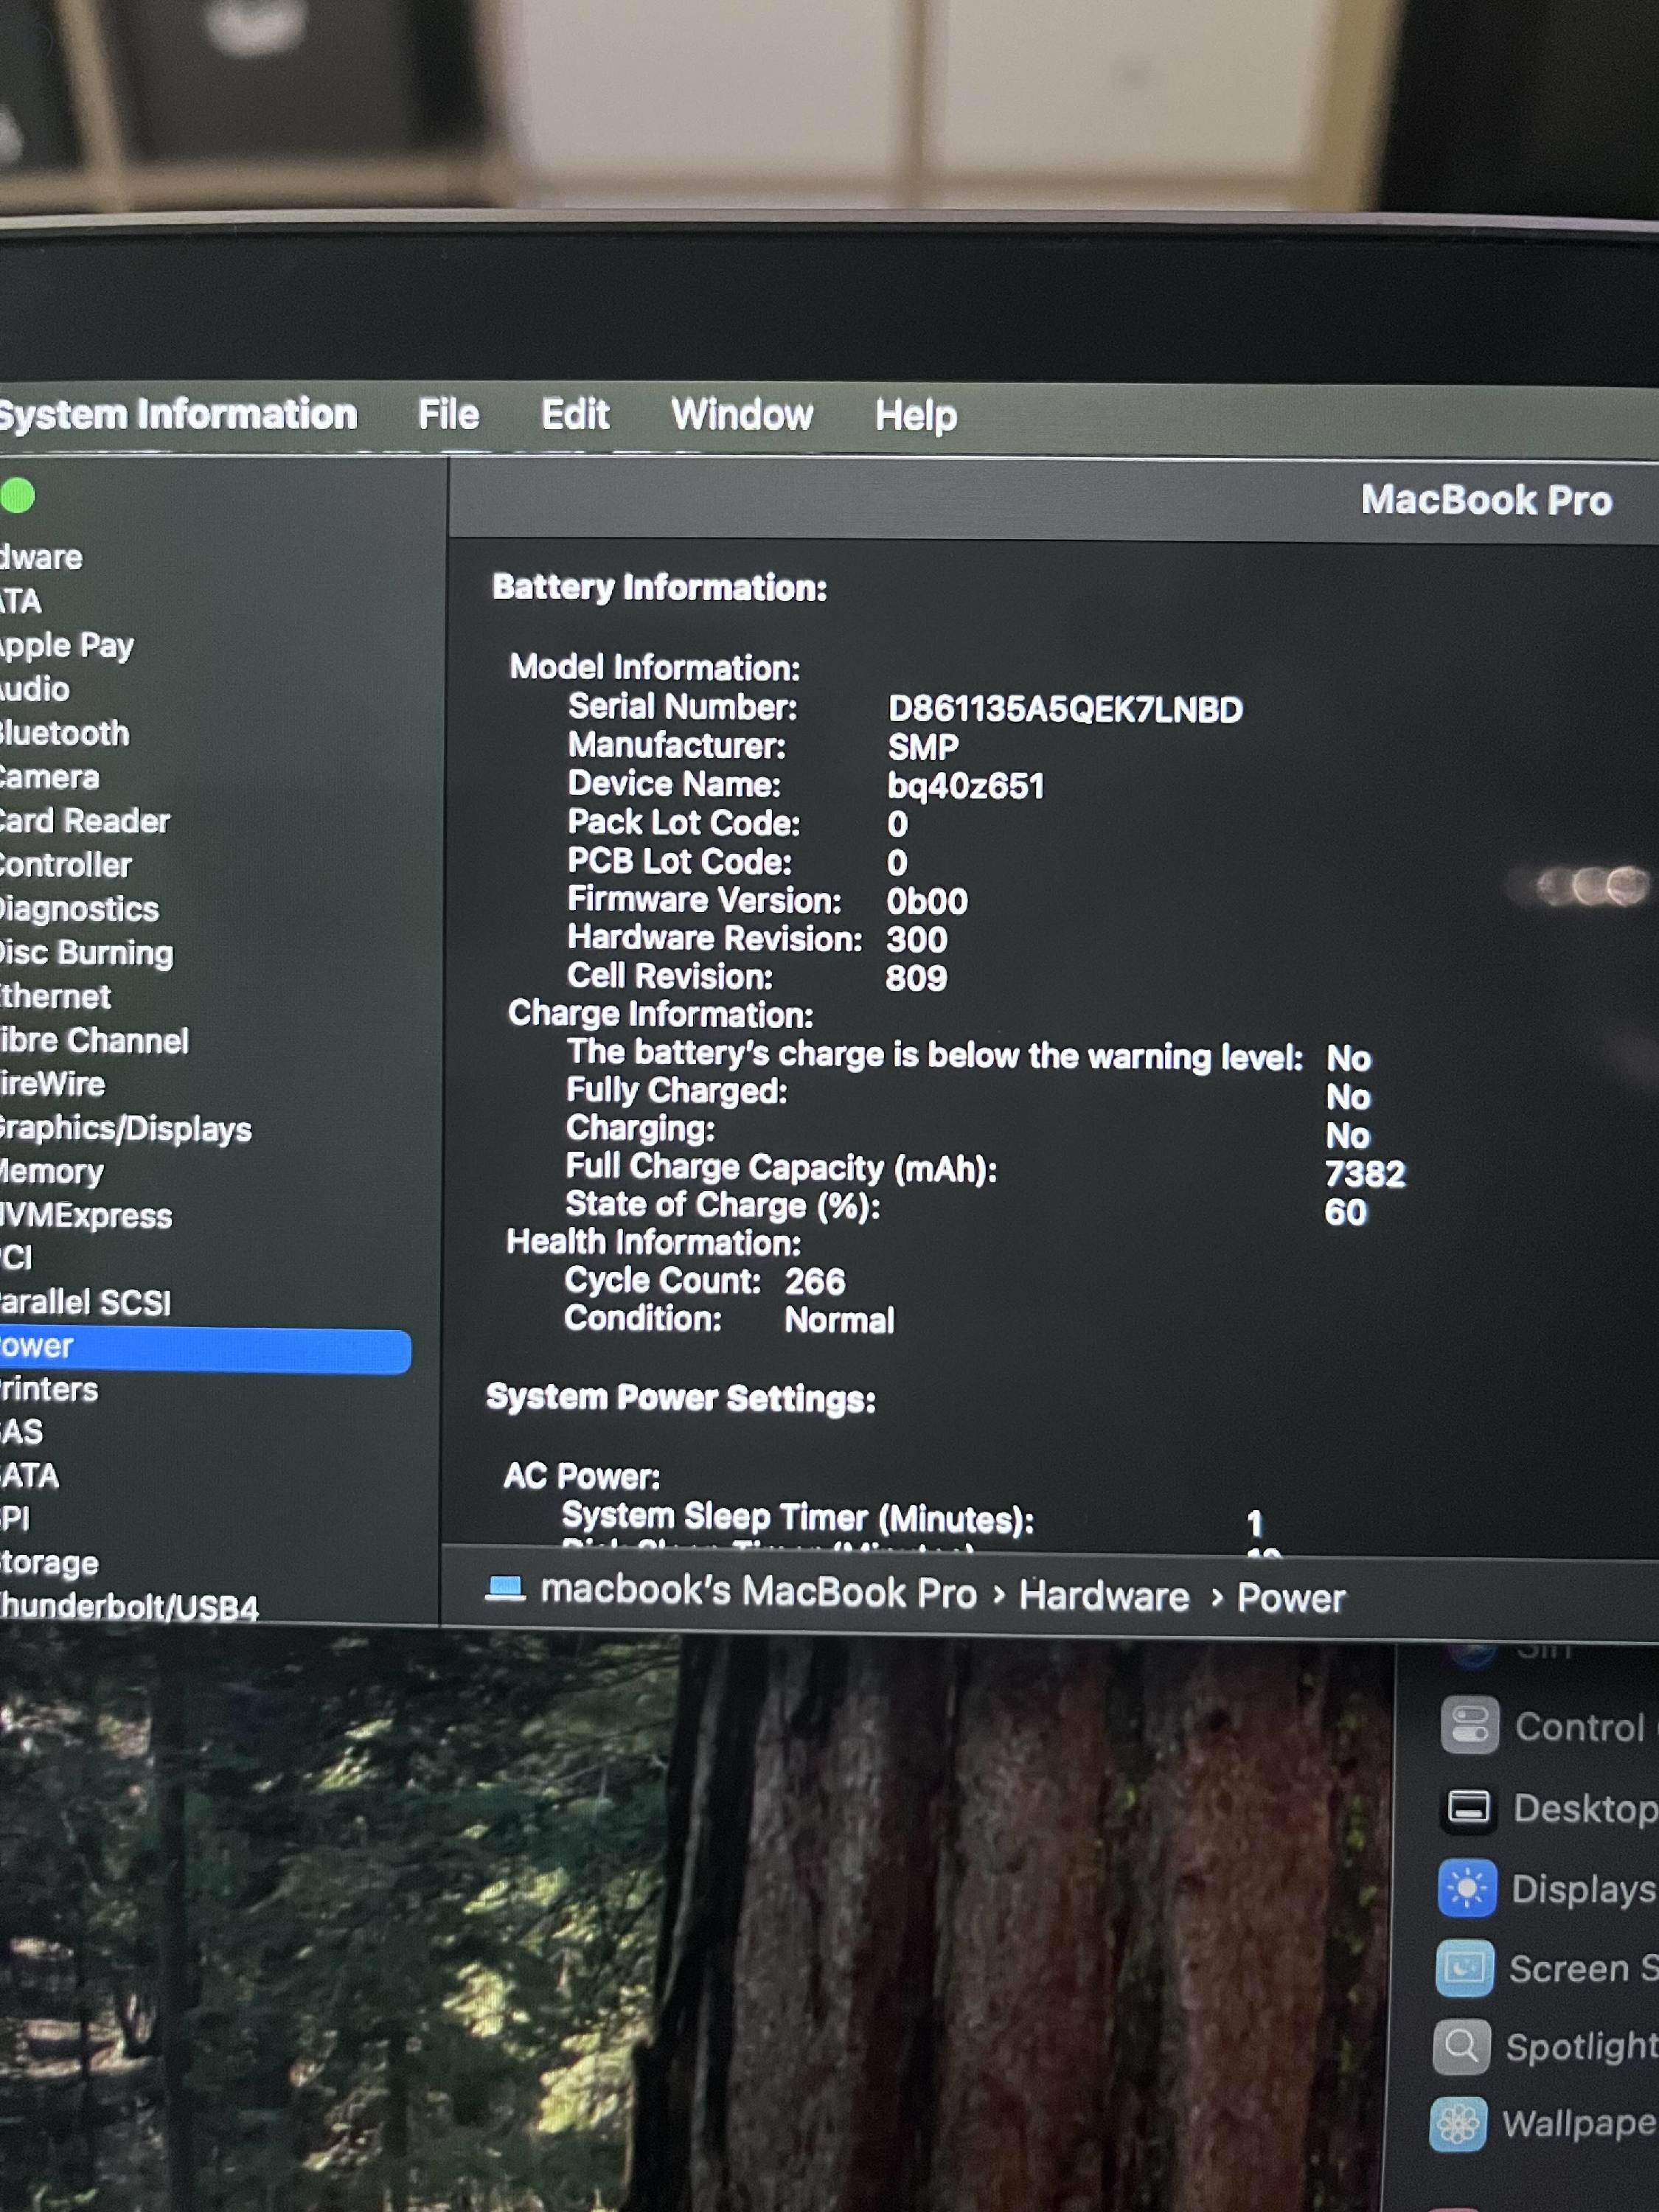This screenshot has width=1659, height=2212.
Task: Click the State of Charge value 60
Action: click(x=1345, y=1213)
